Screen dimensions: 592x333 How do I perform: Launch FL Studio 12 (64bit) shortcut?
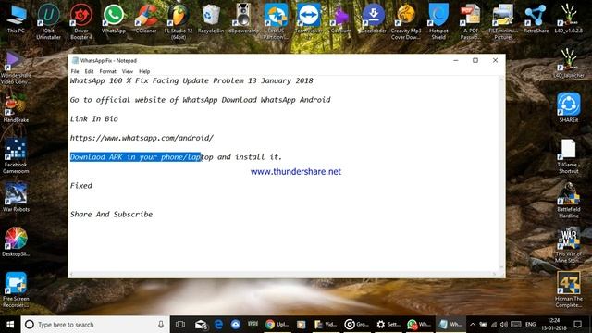pyautogui.click(x=179, y=20)
